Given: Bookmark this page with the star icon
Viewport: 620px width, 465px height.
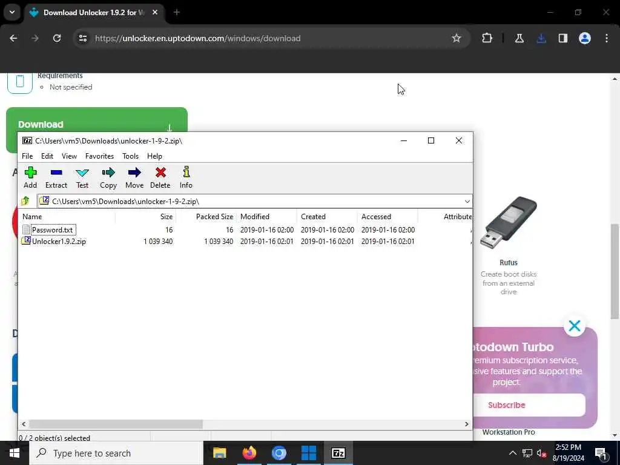Looking at the screenshot, I should click(457, 38).
